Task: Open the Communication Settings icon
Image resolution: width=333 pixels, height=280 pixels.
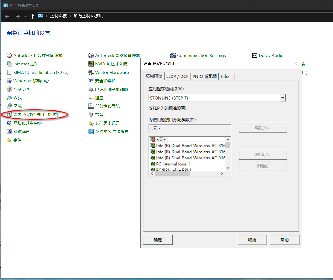Action: coord(173,55)
